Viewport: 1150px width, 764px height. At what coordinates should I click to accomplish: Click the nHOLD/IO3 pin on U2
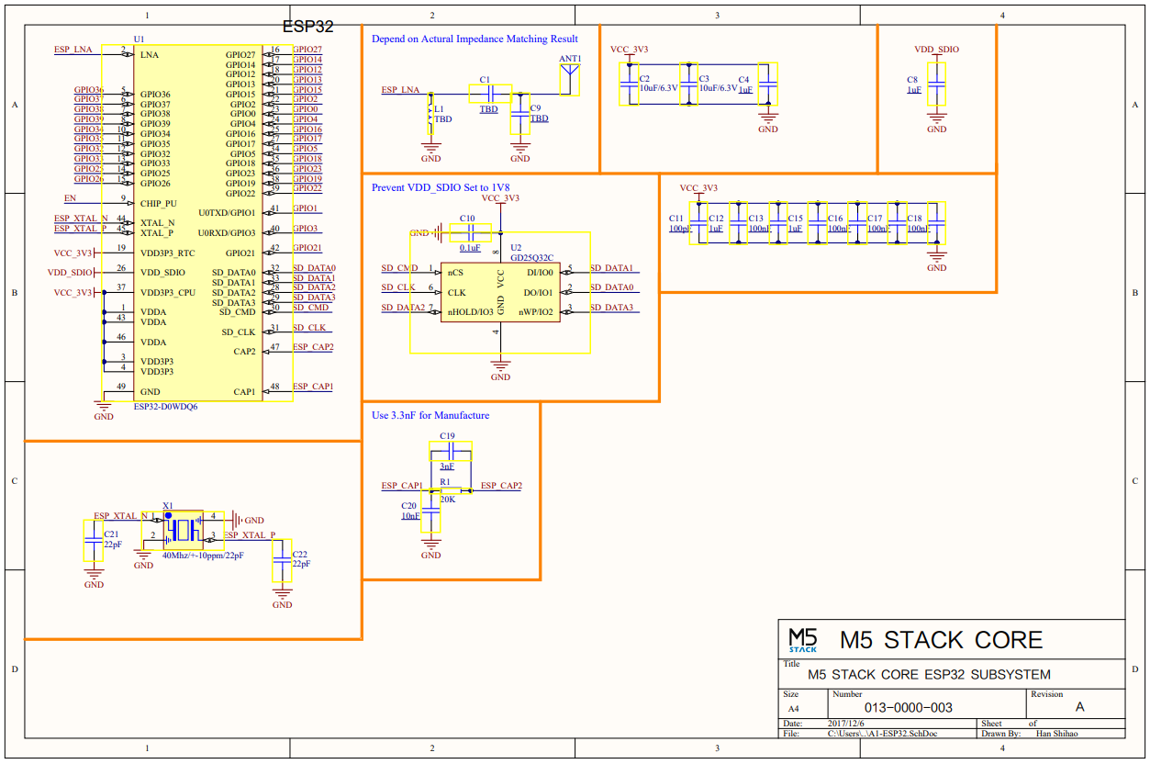[470, 312]
